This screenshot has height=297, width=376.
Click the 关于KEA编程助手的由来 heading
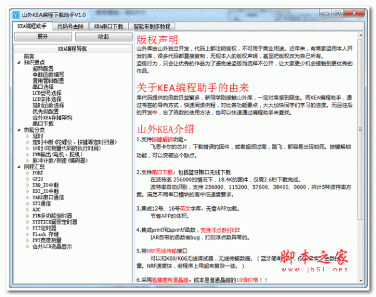[x=193, y=88]
